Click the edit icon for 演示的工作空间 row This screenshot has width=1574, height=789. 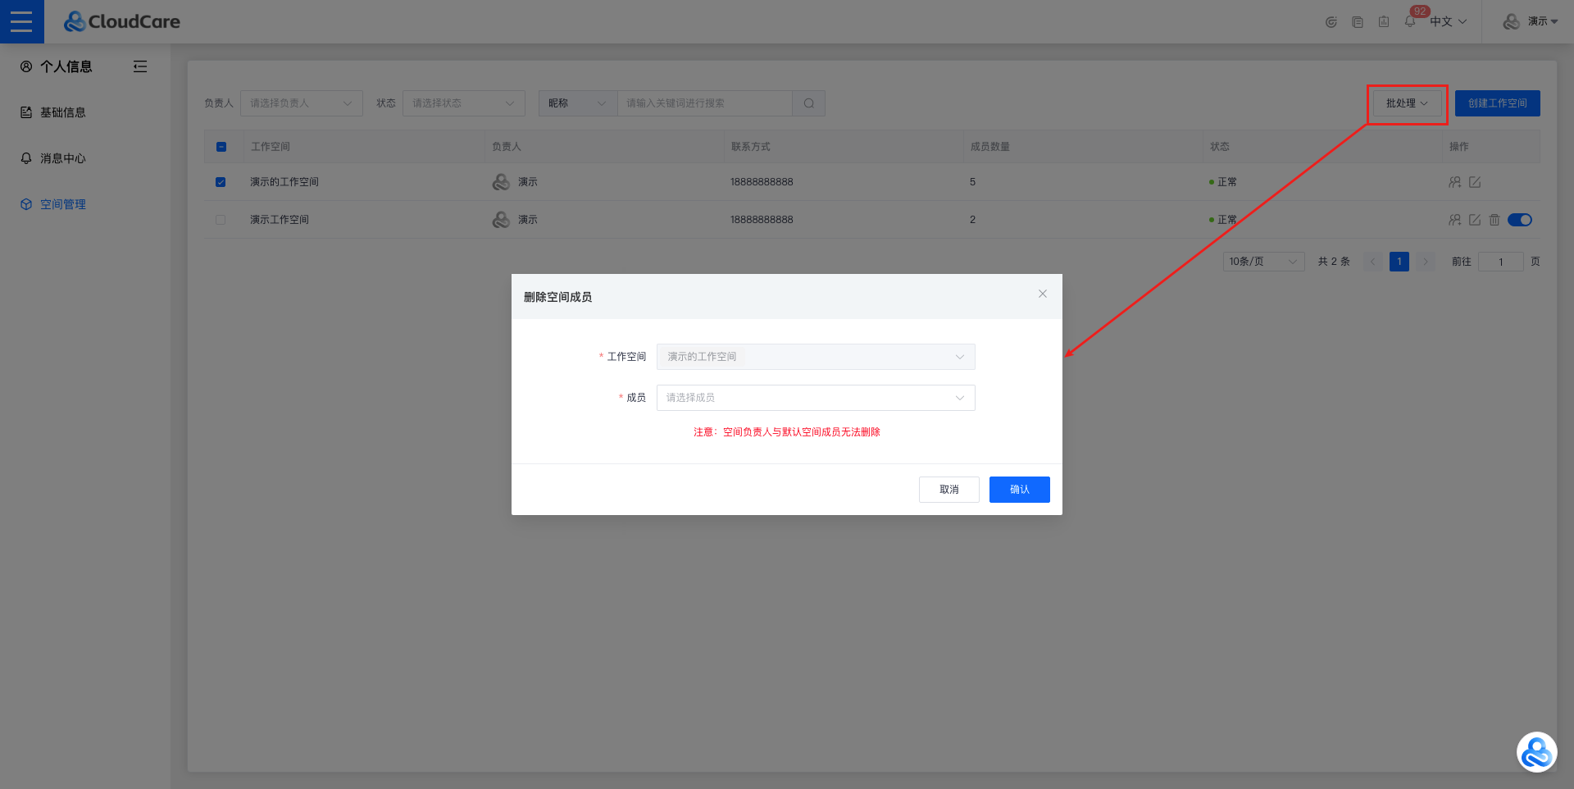pyautogui.click(x=1475, y=182)
